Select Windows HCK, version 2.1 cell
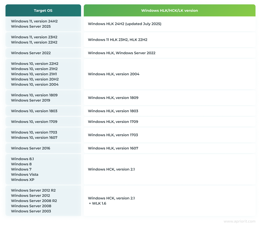Screen dimensions: 261x228 point(111,169)
